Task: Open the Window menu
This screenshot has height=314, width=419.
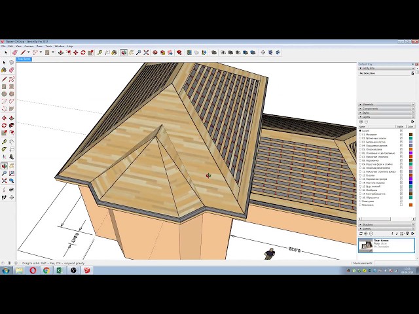Action: 60,46
